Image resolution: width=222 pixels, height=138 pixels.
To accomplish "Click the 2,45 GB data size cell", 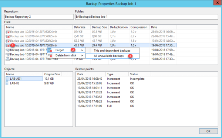I will [x=78, y=36].
